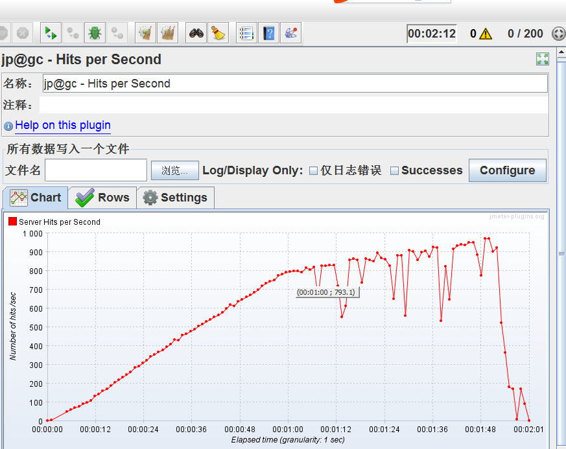Open the function helper list icon
The image size is (566, 449).
(x=246, y=33)
